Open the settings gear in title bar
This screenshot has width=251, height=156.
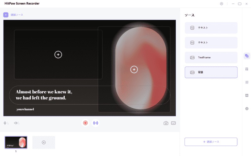222,4
